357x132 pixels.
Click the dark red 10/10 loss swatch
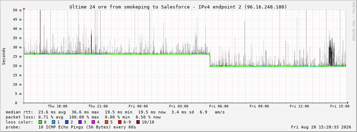(138, 122)
